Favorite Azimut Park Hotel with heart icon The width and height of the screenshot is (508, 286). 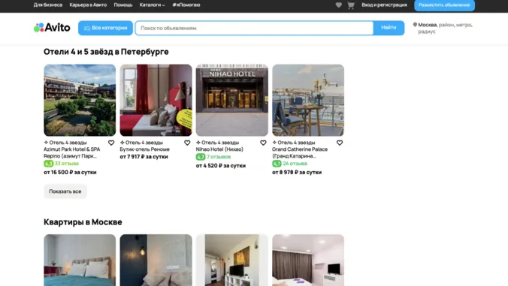point(111,143)
